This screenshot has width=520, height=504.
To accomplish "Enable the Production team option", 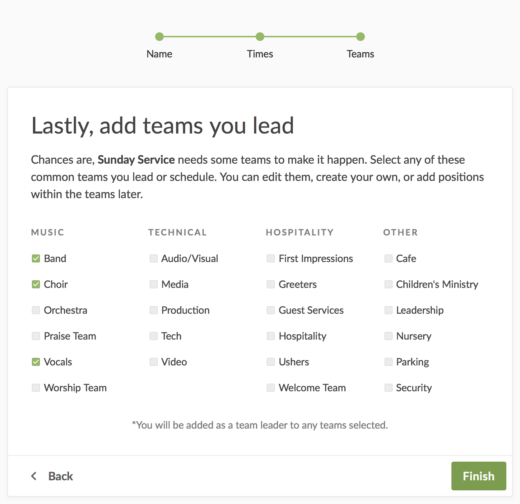I will (154, 310).
